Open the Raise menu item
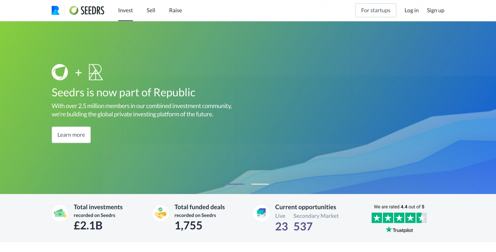Image resolution: width=496 pixels, height=252 pixels. pyautogui.click(x=175, y=10)
